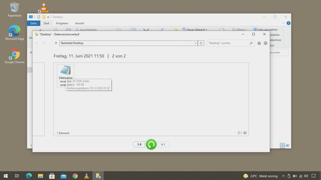Open VLC from taskbar
Screen dimensions: 321x180
86,176
